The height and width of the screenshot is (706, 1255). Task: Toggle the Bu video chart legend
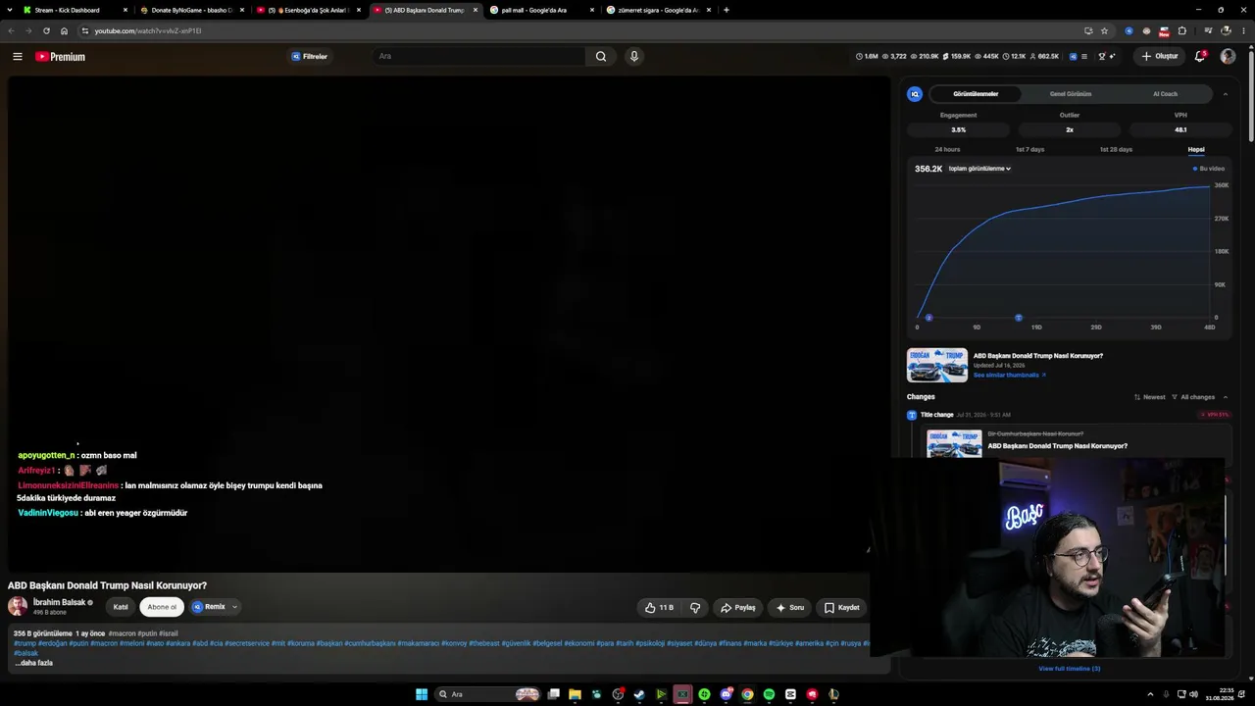click(1209, 169)
